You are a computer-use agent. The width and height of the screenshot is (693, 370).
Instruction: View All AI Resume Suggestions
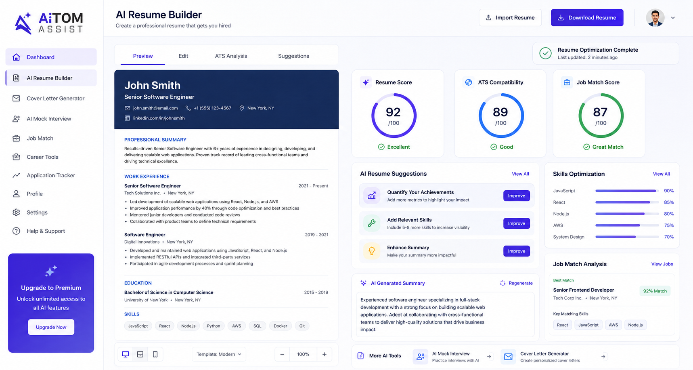(520, 174)
